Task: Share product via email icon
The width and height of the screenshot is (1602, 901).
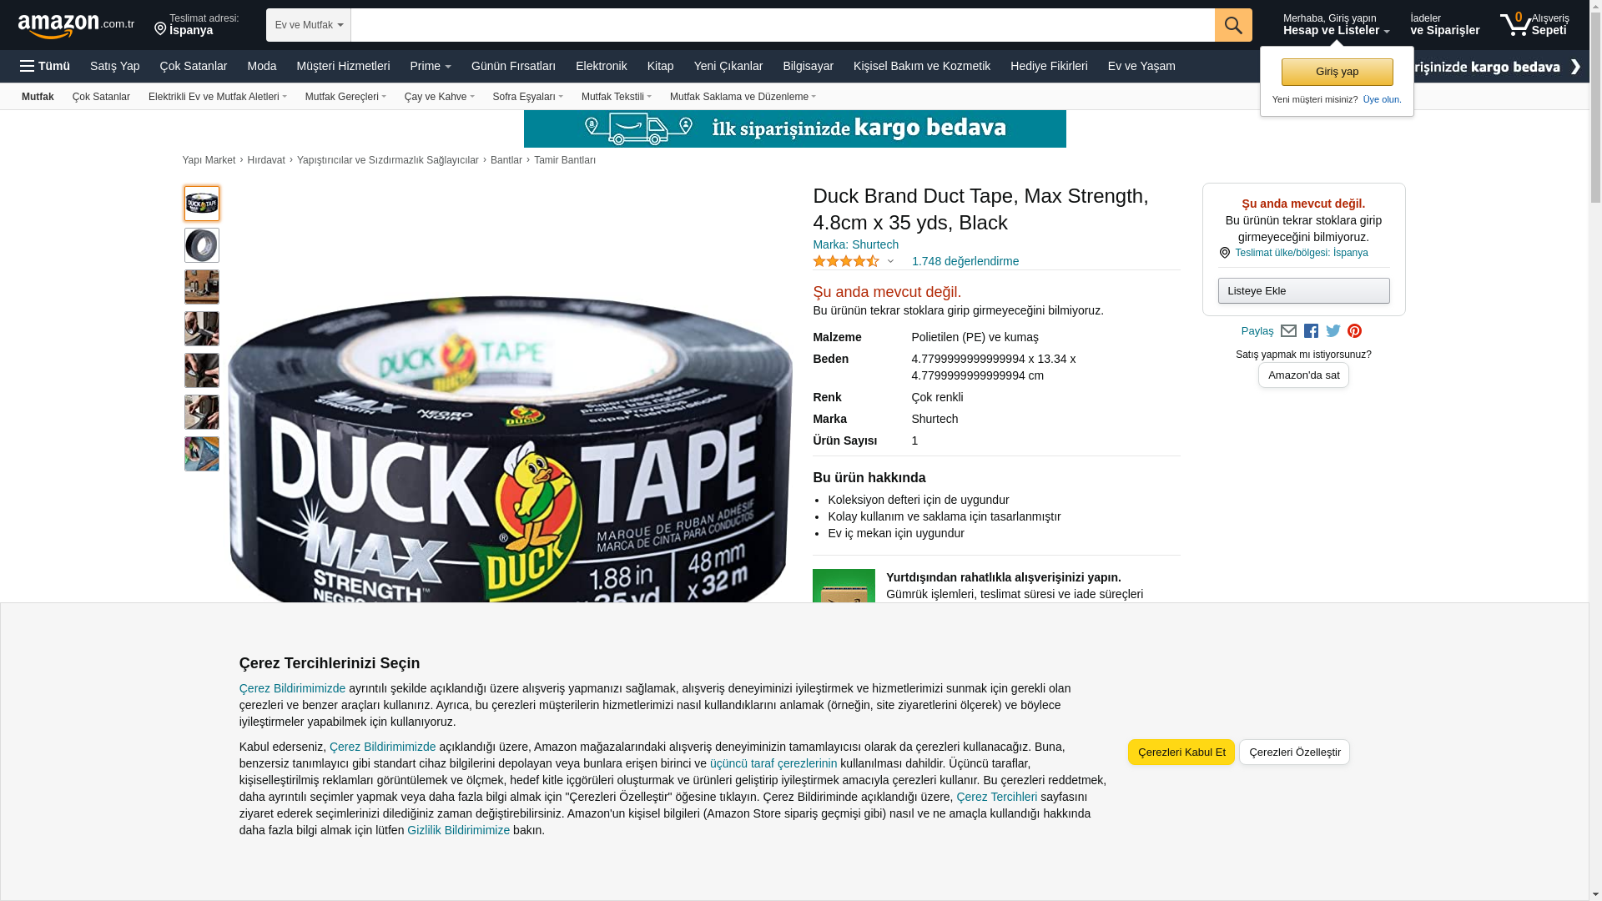Action: coord(1288,331)
